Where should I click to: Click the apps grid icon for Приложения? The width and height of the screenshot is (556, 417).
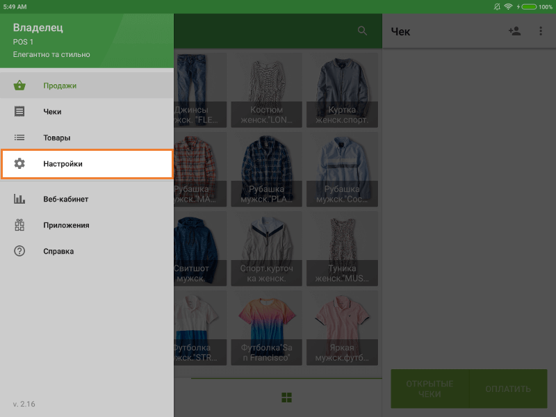point(19,225)
